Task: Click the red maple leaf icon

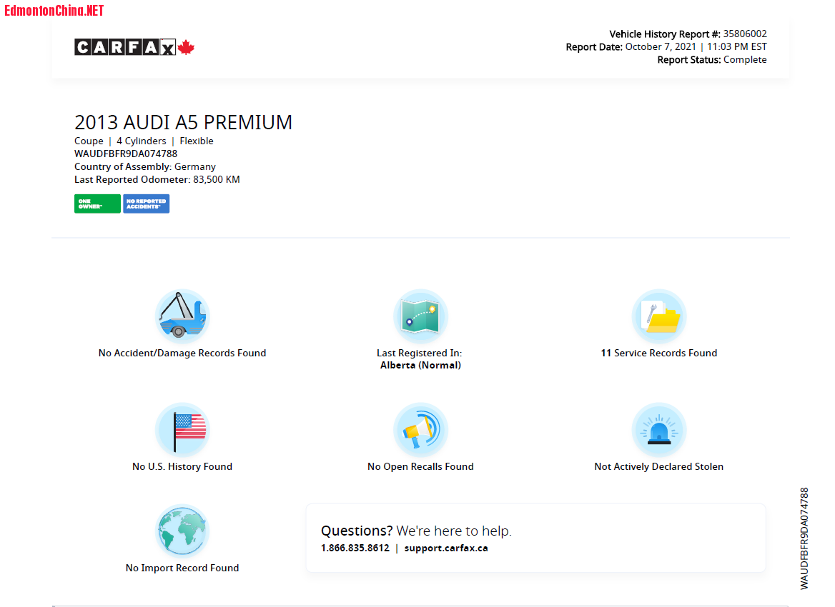Action: [186, 47]
